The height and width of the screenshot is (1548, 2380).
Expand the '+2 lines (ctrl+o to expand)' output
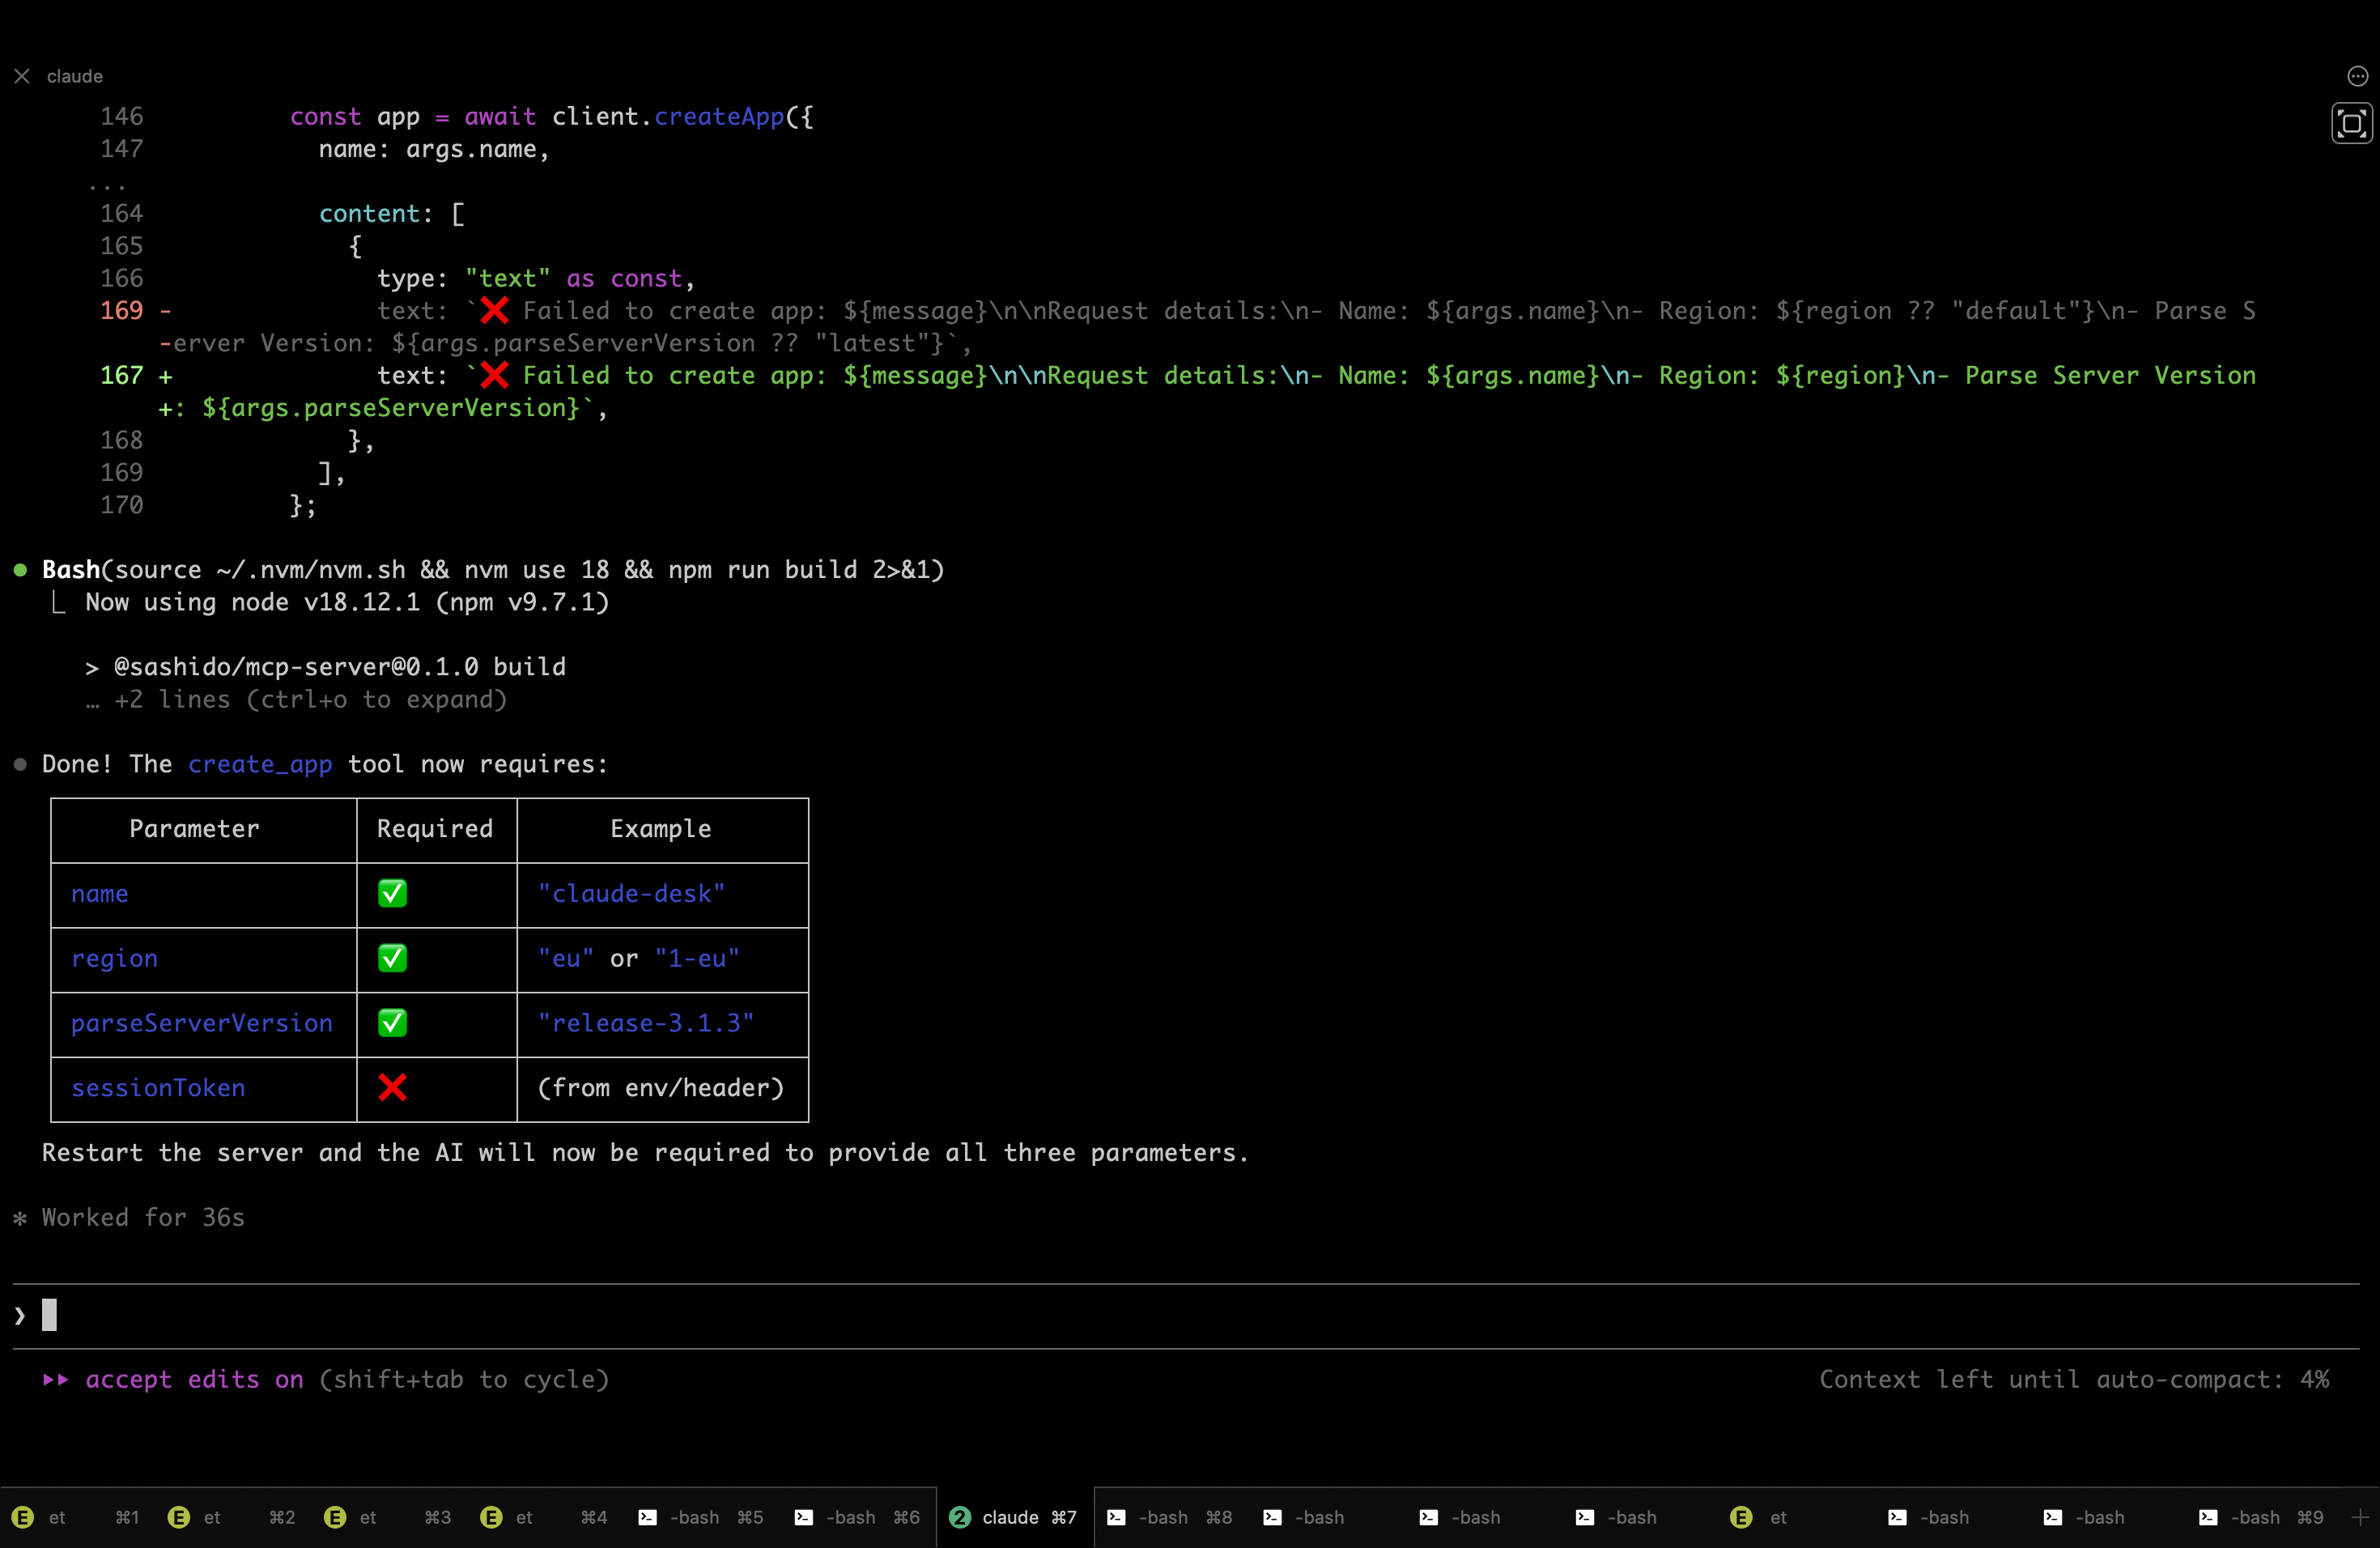pyautogui.click(x=309, y=699)
